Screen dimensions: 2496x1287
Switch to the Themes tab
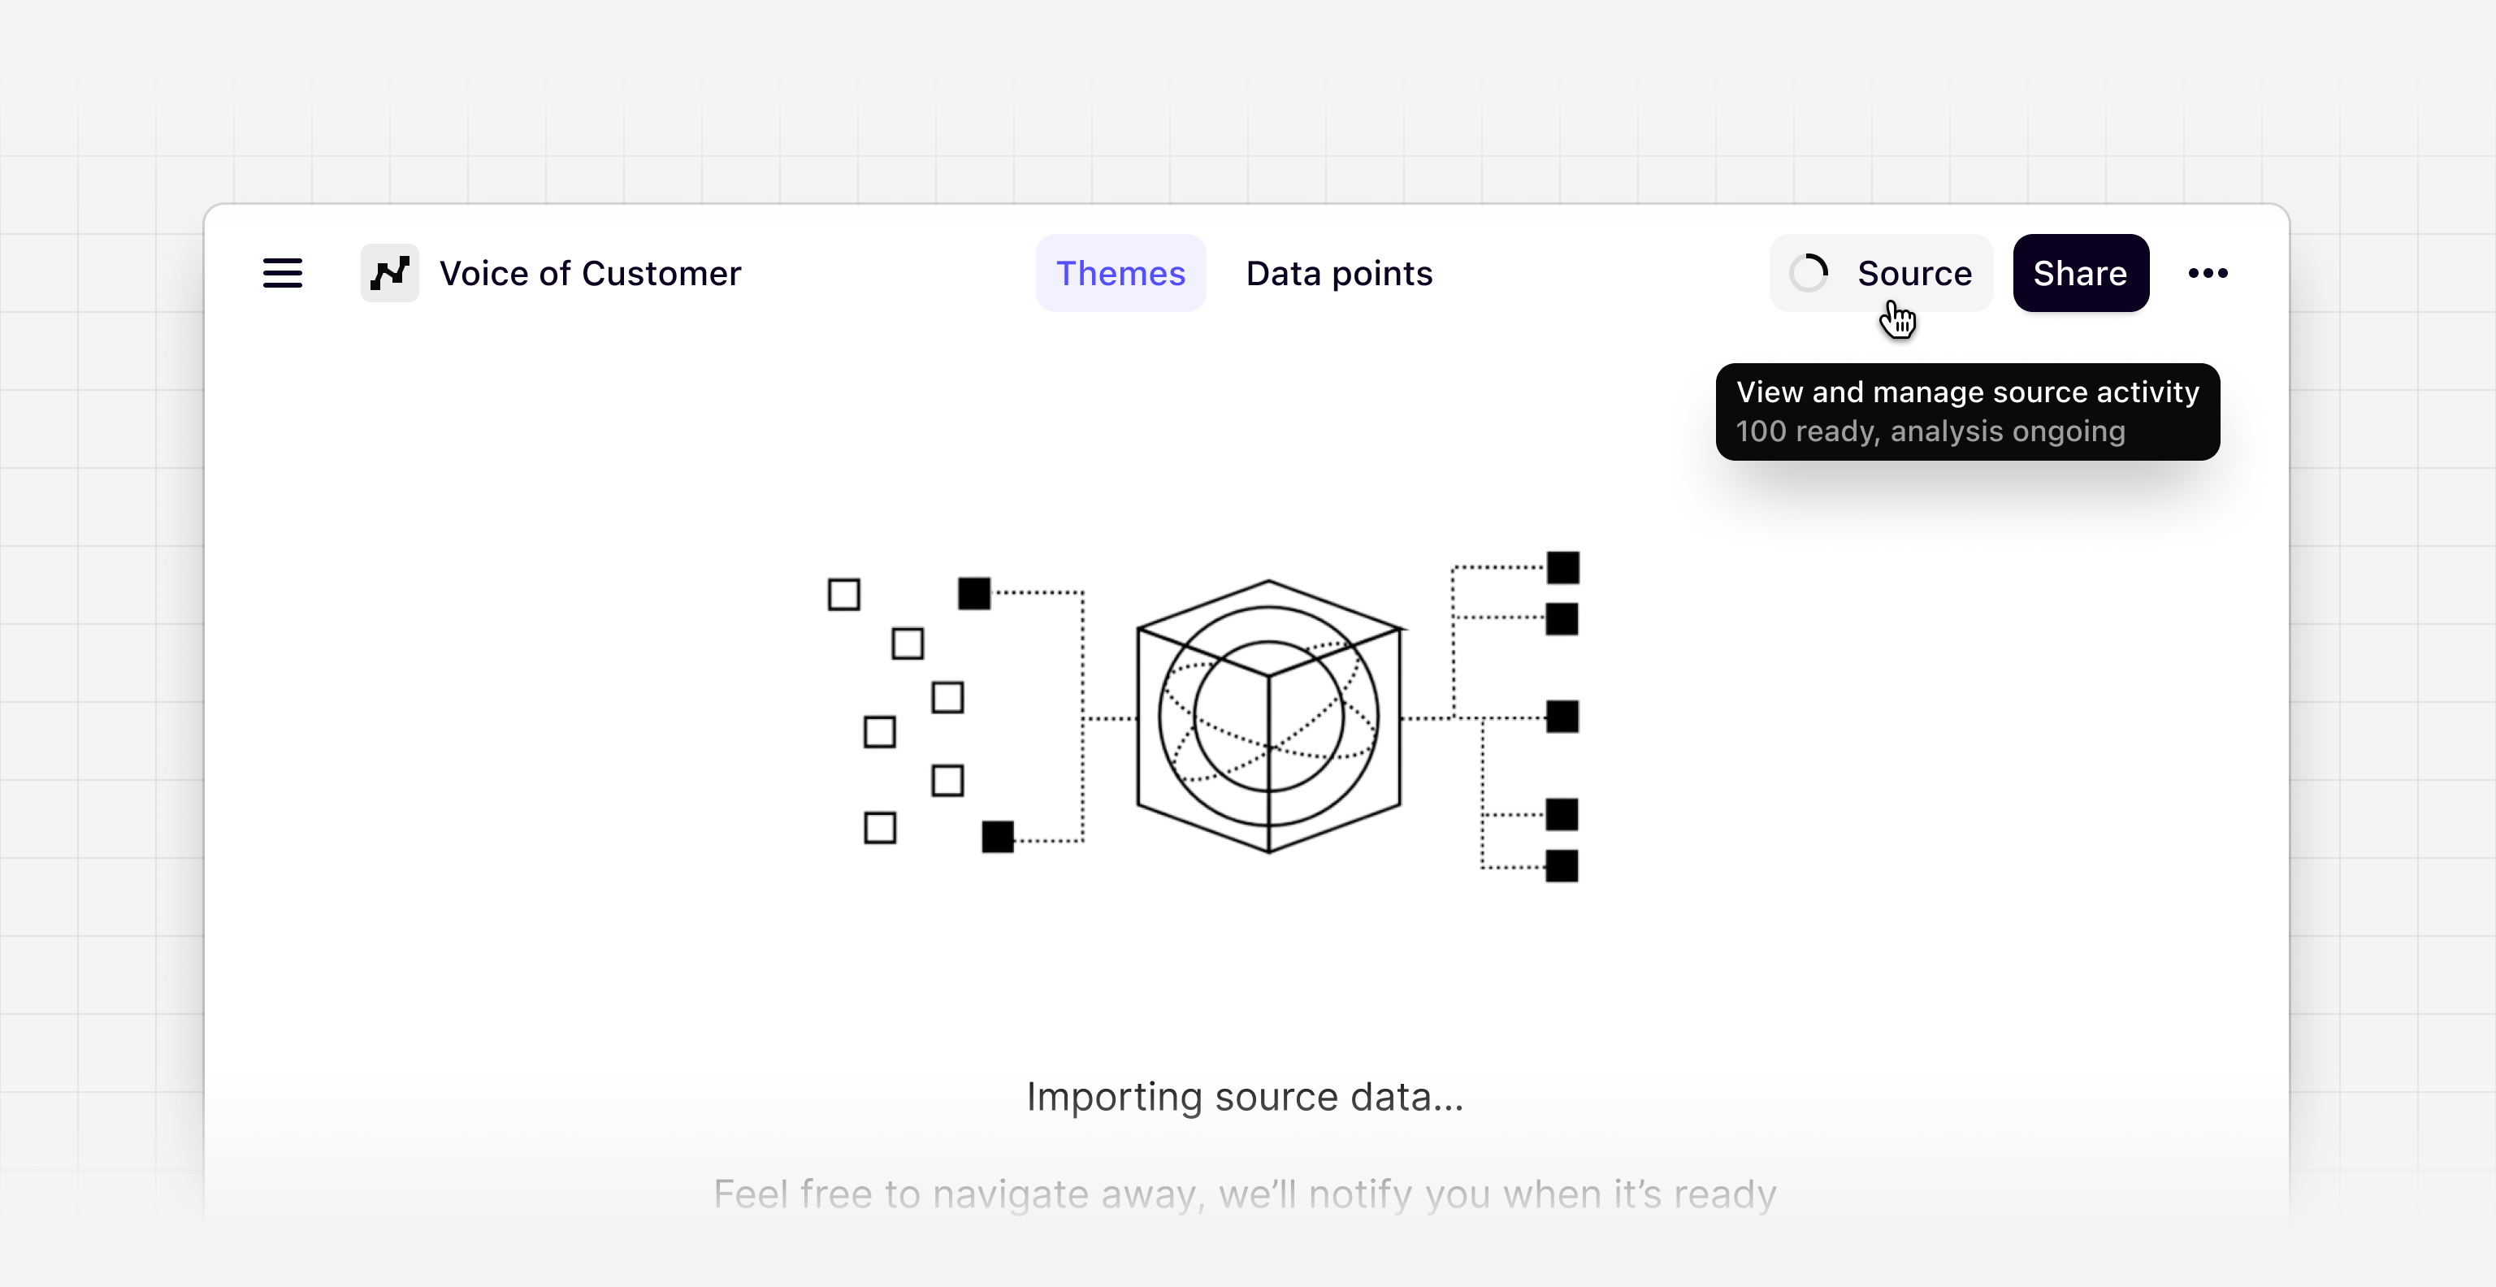(x=1121, y=273)
